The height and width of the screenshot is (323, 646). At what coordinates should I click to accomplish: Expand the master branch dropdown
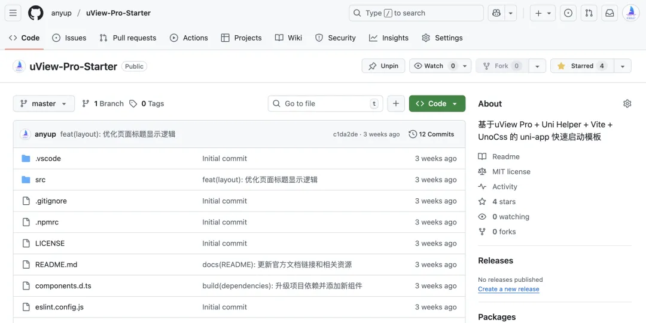44,104
